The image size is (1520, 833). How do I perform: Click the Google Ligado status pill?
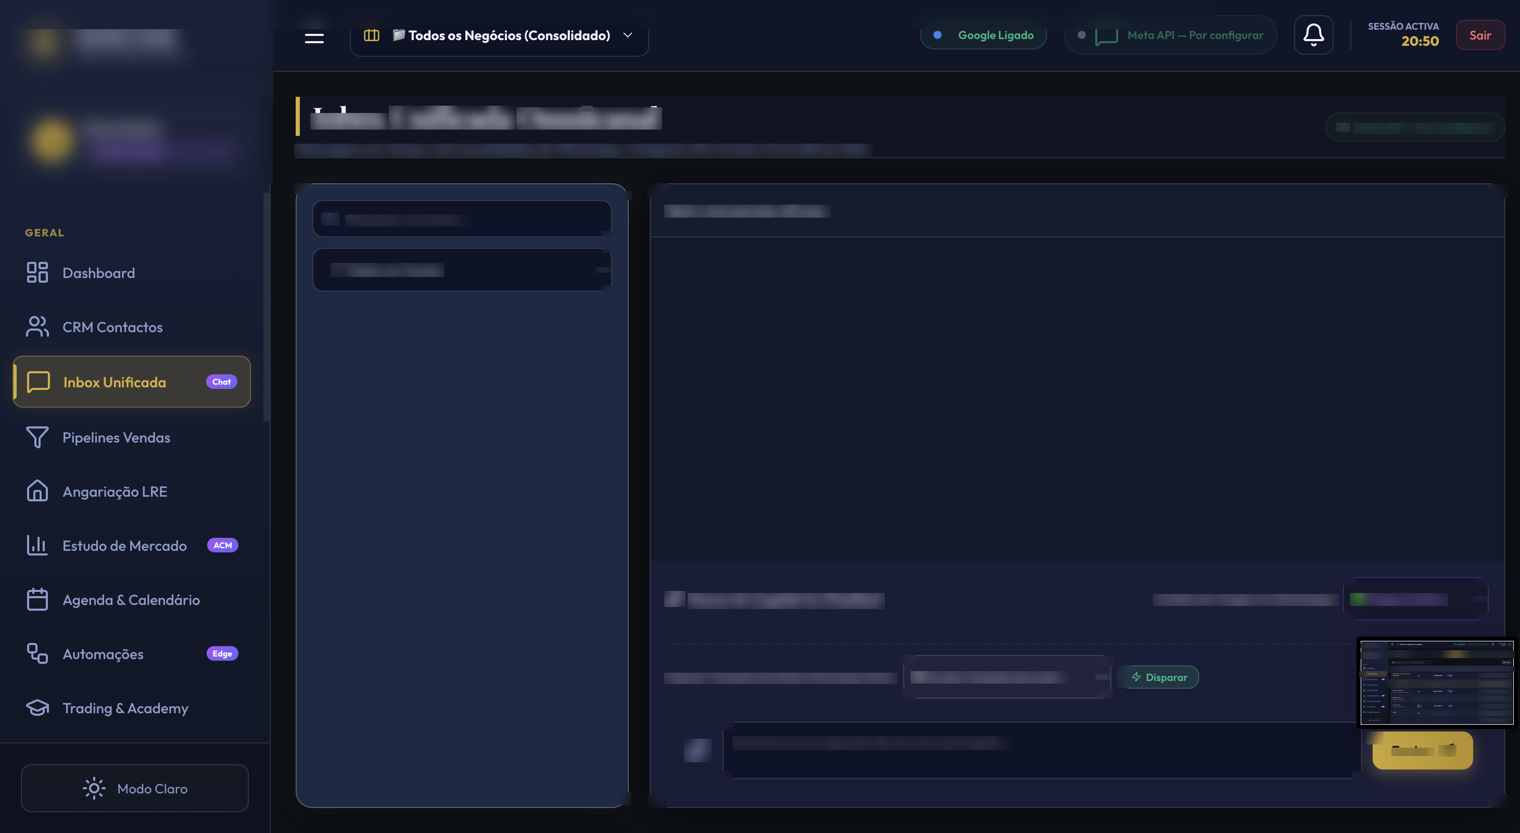click(984, 35)
